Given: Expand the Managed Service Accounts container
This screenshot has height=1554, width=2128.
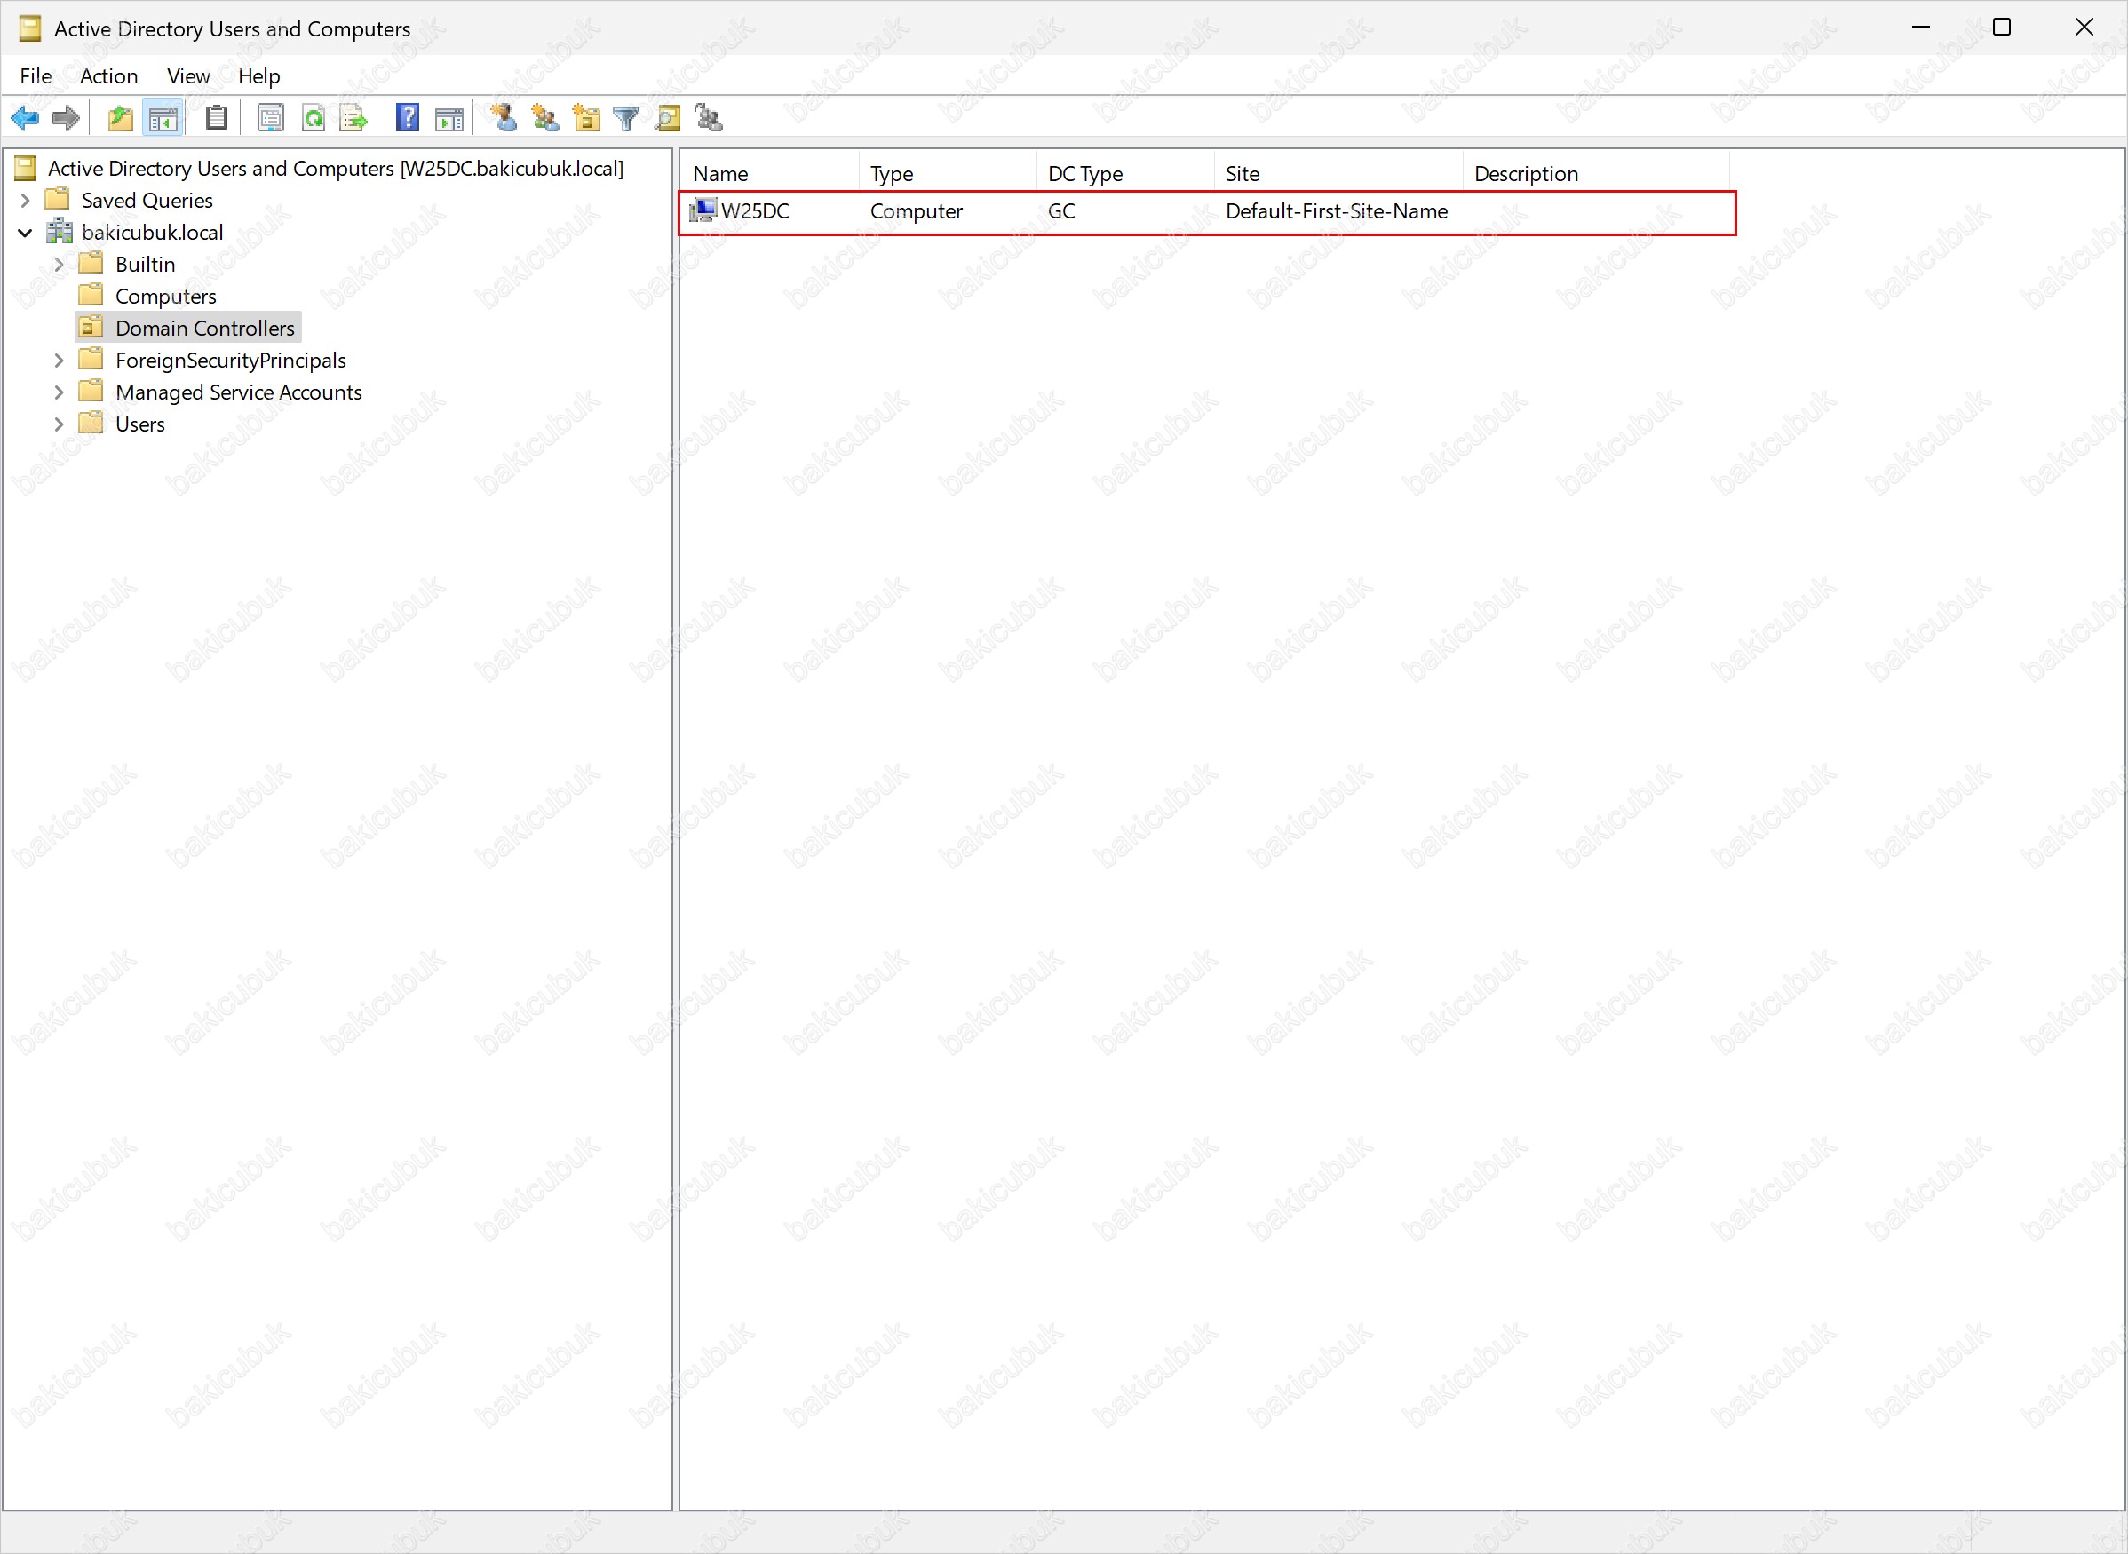Looking at the screenshot, I should (x=59, y=392).
